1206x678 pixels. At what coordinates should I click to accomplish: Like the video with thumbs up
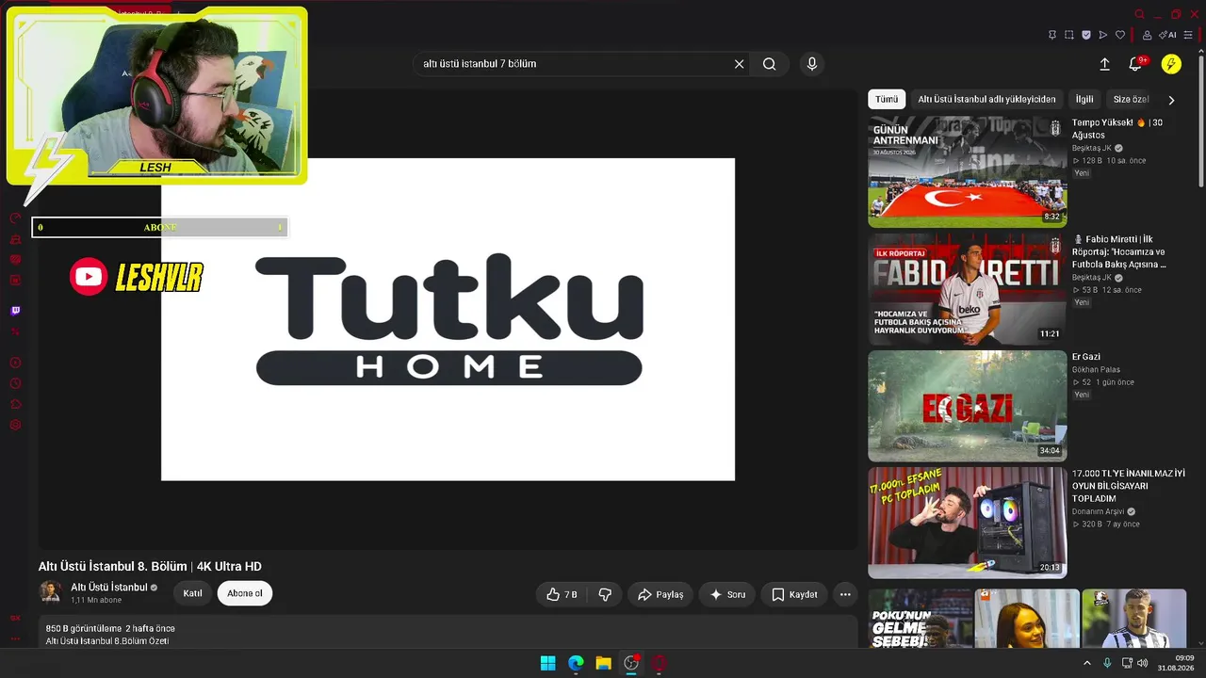pyautogui.click(x=562, y=594)
